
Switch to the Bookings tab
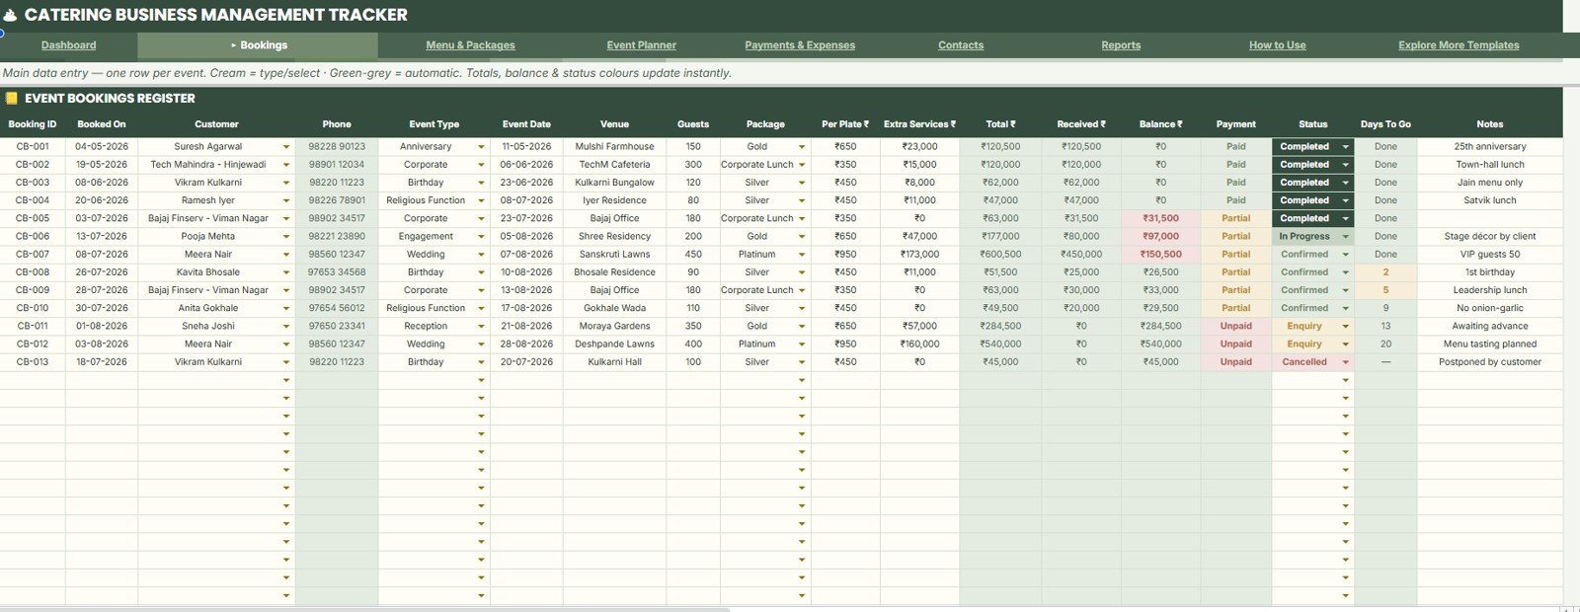[x=259, y=45]
